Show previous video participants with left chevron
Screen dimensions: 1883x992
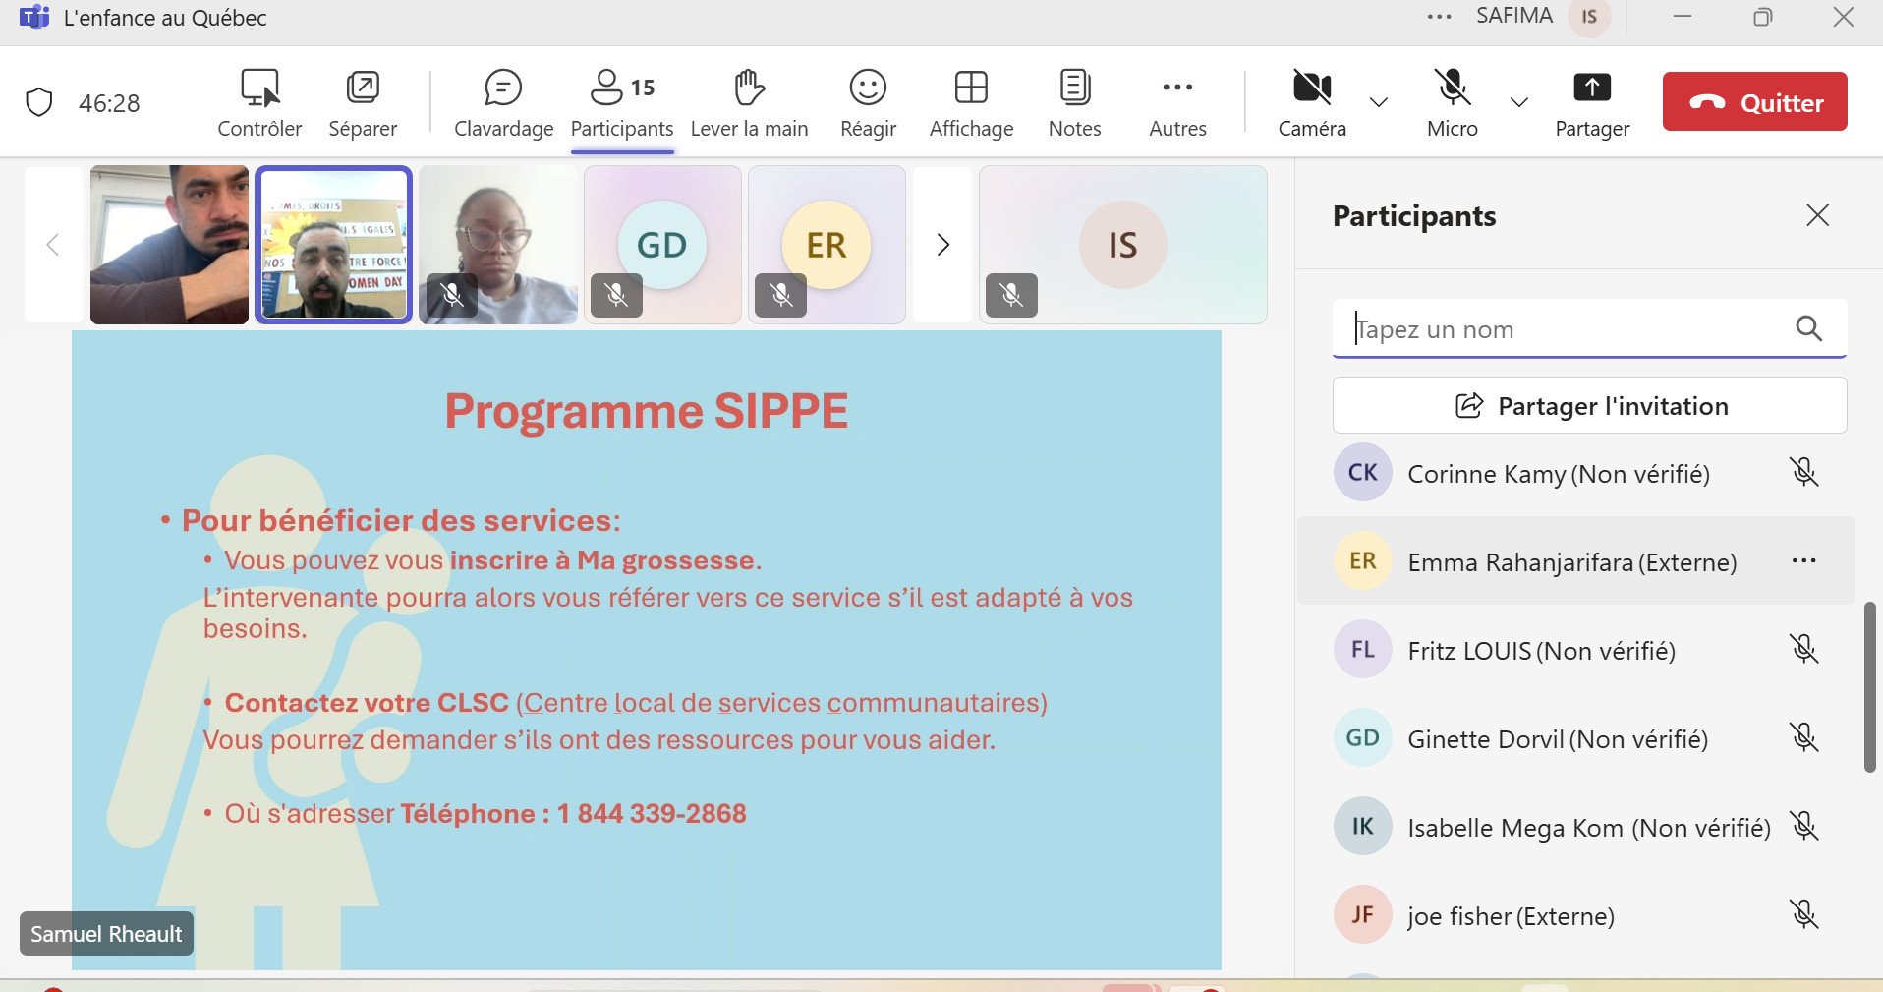click(x=53, y=245)
